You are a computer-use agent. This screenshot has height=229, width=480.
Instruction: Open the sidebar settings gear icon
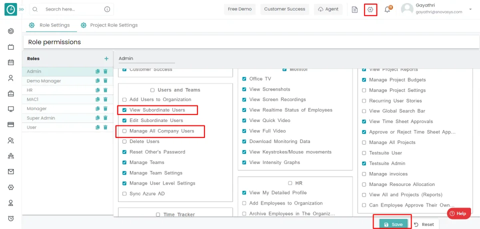(x=11, y=187)
